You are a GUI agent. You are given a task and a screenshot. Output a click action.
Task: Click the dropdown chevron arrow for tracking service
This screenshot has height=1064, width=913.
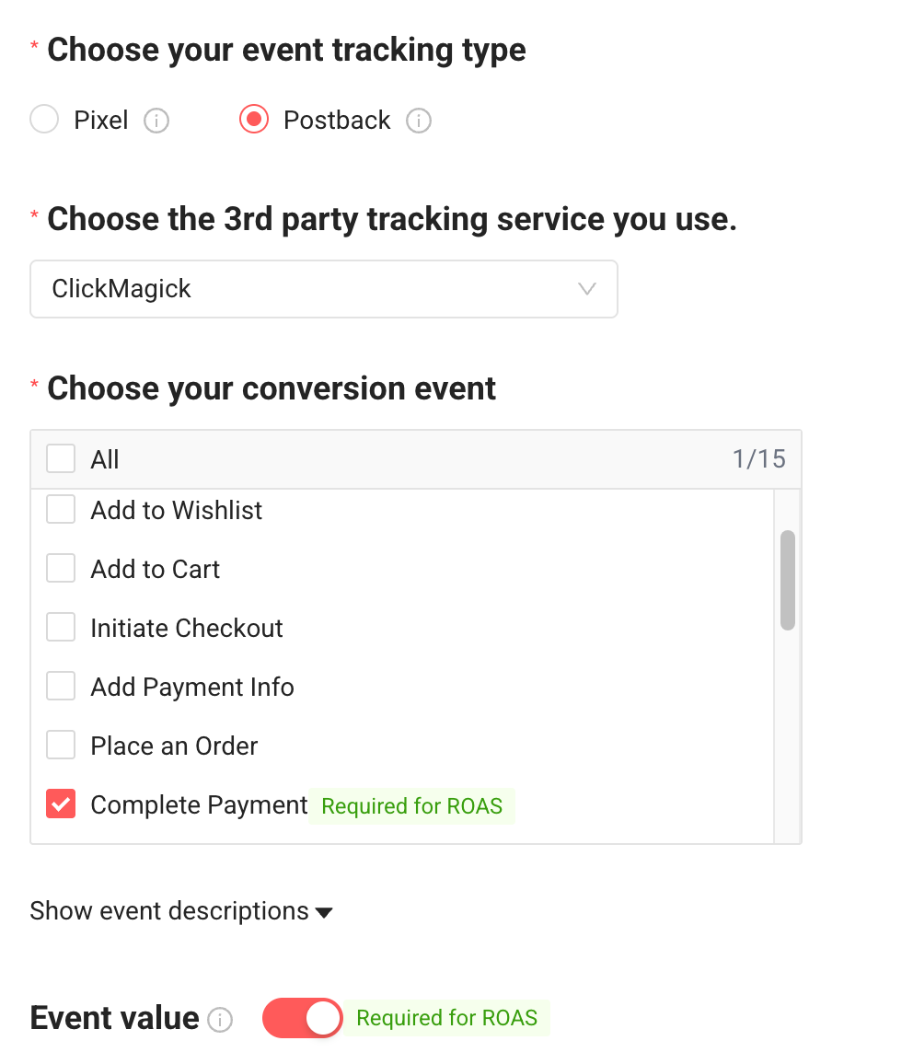tap(586, 289)
